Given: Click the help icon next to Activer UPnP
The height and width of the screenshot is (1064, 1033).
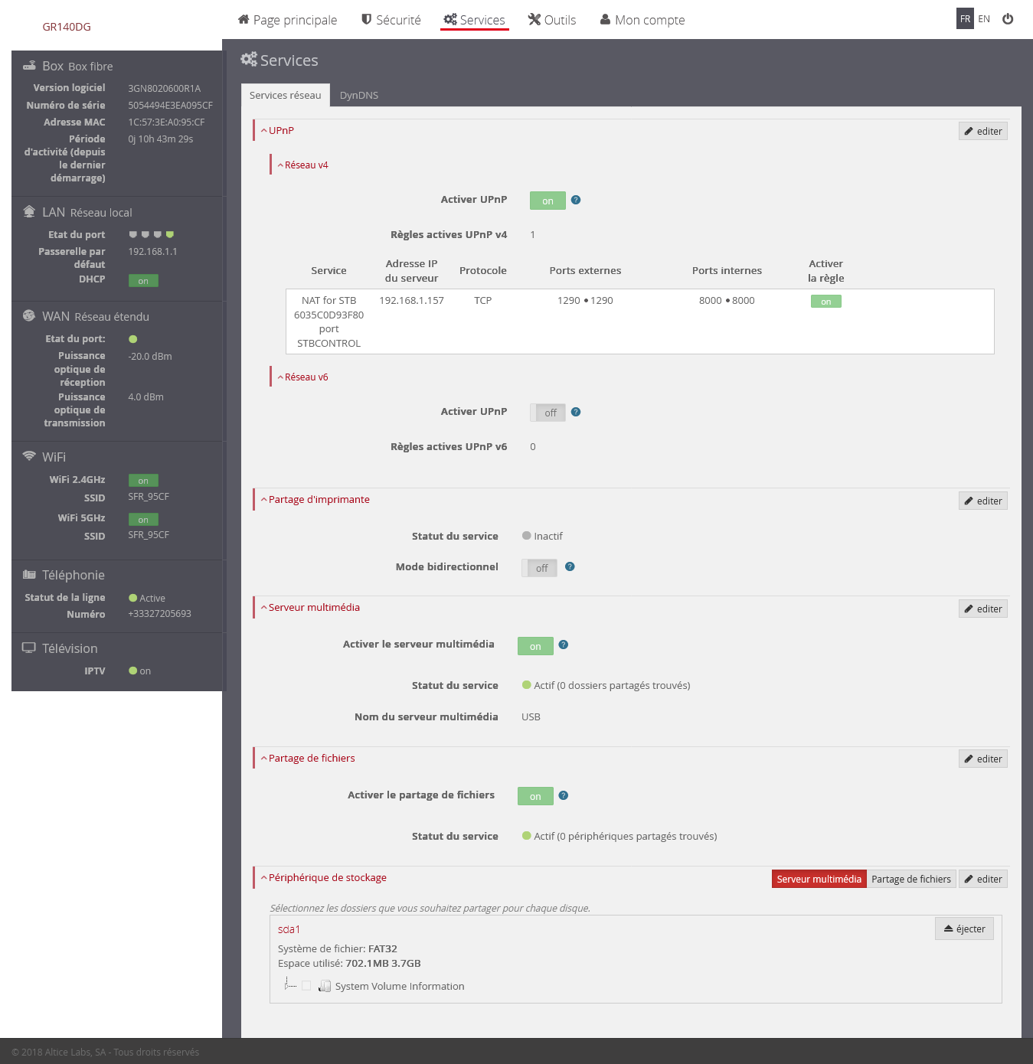Looking at the screenshot, I should coord(575,200).
